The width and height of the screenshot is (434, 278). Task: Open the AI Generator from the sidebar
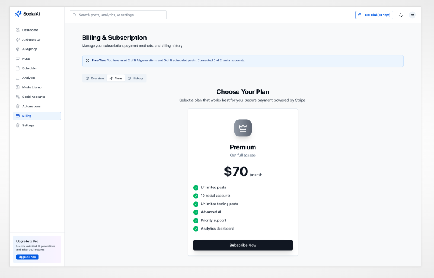30,39
